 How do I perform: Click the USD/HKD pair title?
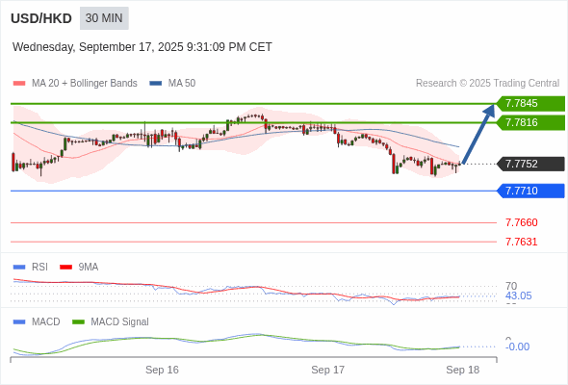[x=41, y=18]
